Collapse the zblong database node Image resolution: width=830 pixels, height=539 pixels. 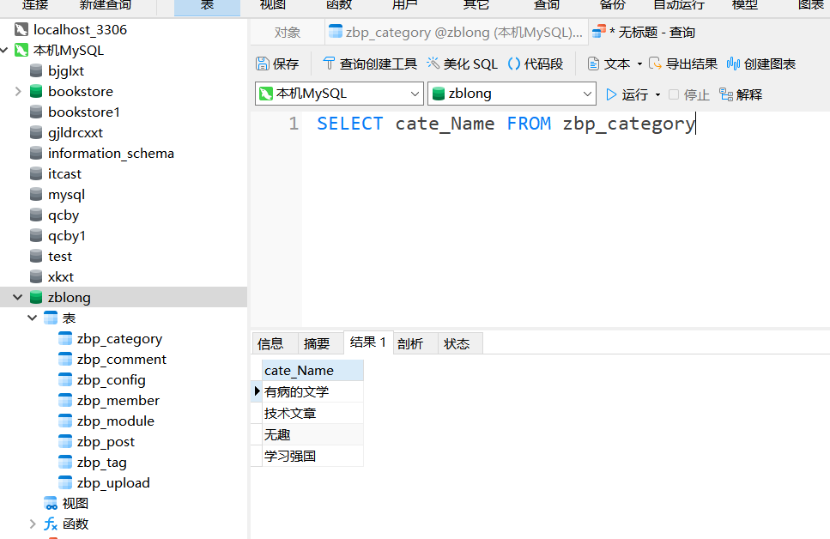click(x=18, y=297)
